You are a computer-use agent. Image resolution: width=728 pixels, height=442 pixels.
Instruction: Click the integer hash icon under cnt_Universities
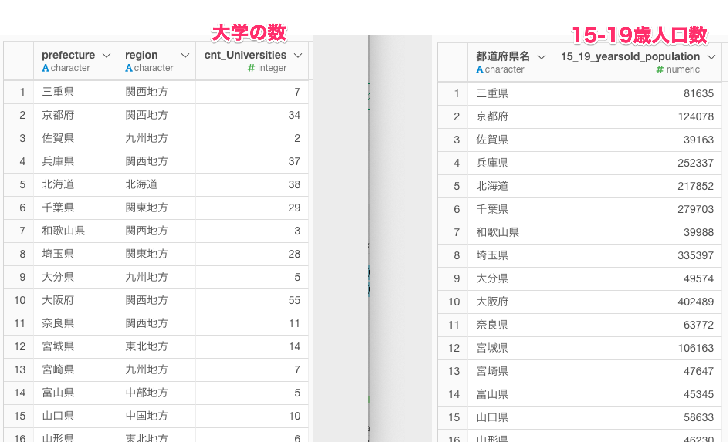251,68
